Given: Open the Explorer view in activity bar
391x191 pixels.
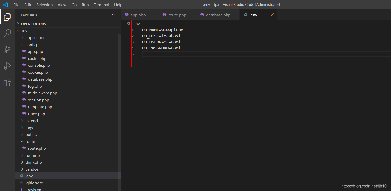Looking at the screenshot, I should [x=7, y=17].
